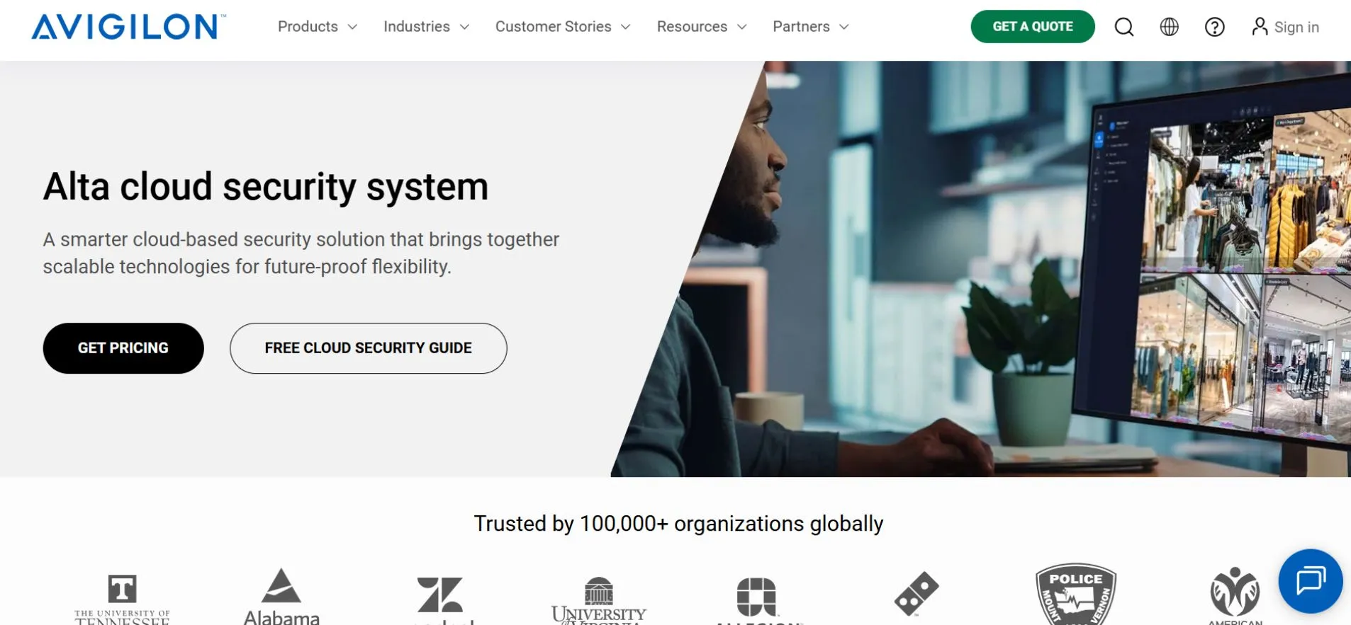Click the Get a Quote button
The width and height of the screenshot is (1351, 625).
point(1033,26)
